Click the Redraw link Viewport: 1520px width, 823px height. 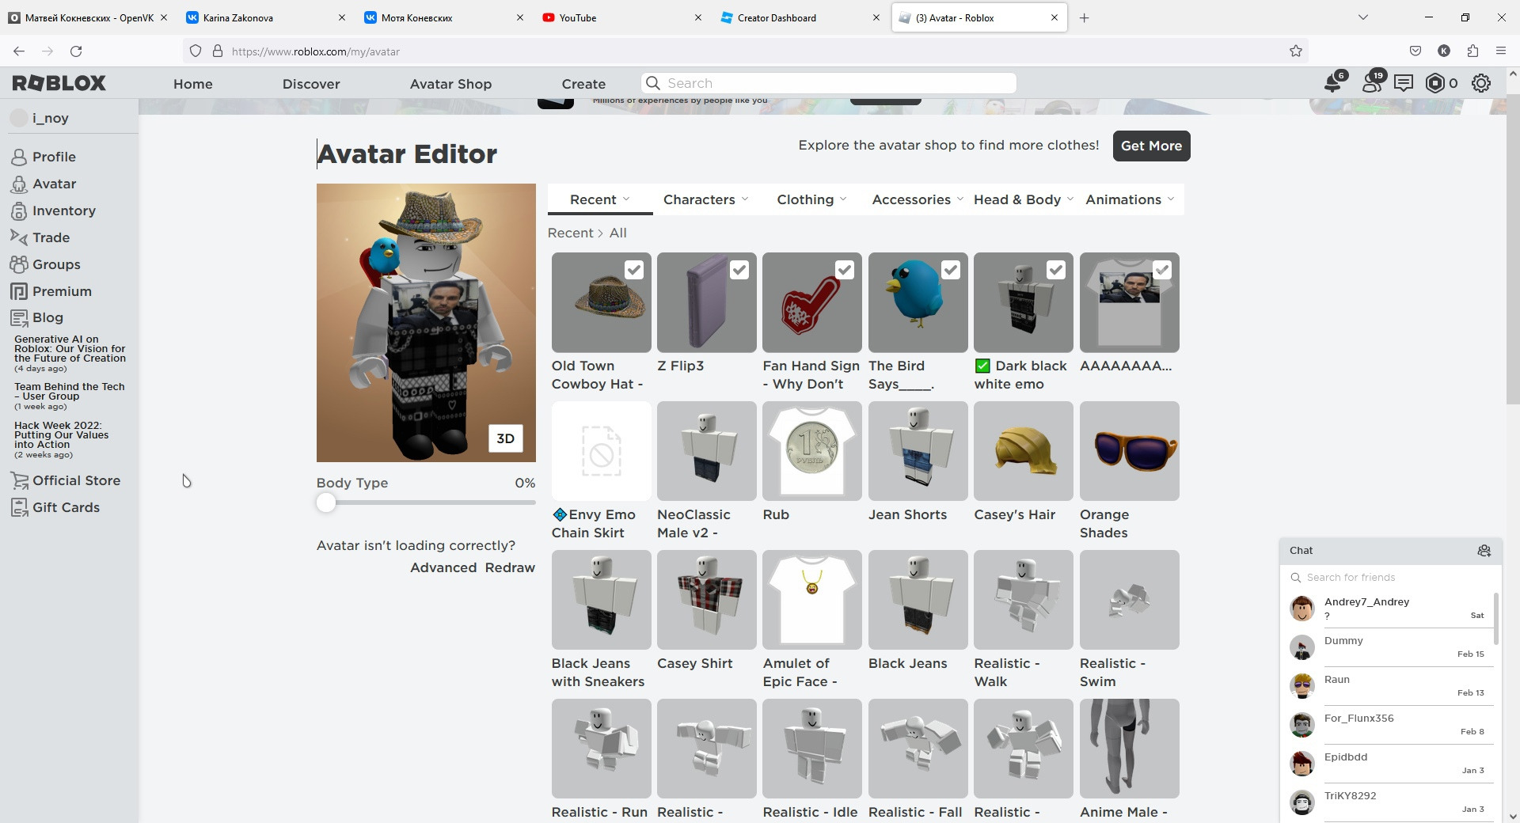point(510,567)
